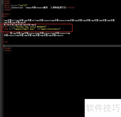Place cursor in the title text
The image size is (121, 117).
[x=39, y=8]
